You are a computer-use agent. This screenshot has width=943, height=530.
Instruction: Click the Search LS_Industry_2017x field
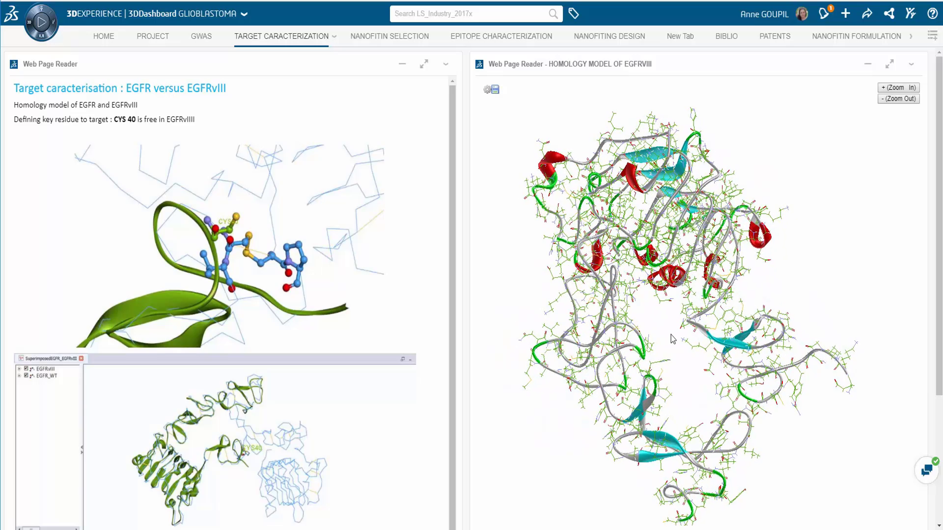(x=469, y=14)
